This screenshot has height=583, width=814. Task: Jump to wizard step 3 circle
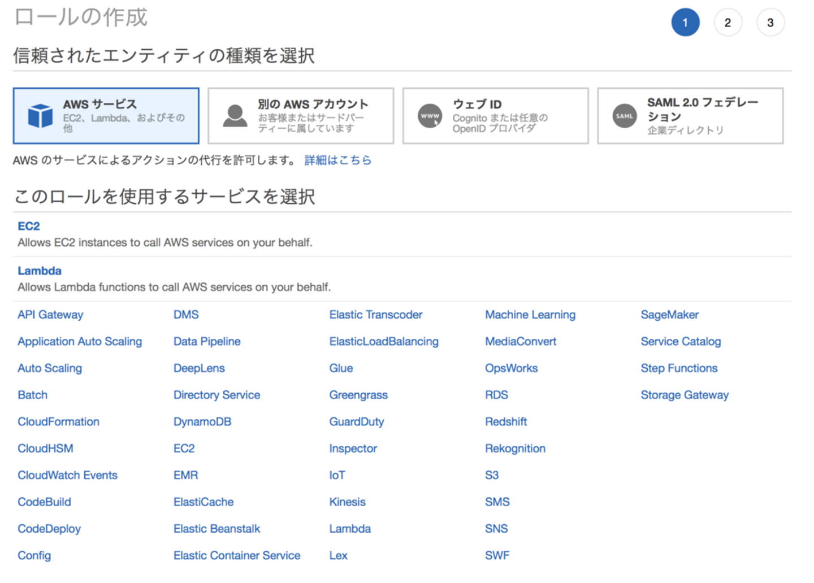(770, 23)
